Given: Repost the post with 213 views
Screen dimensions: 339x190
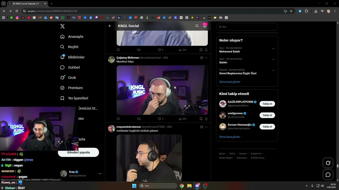Looking at the screenshot, I should (139, 50).
